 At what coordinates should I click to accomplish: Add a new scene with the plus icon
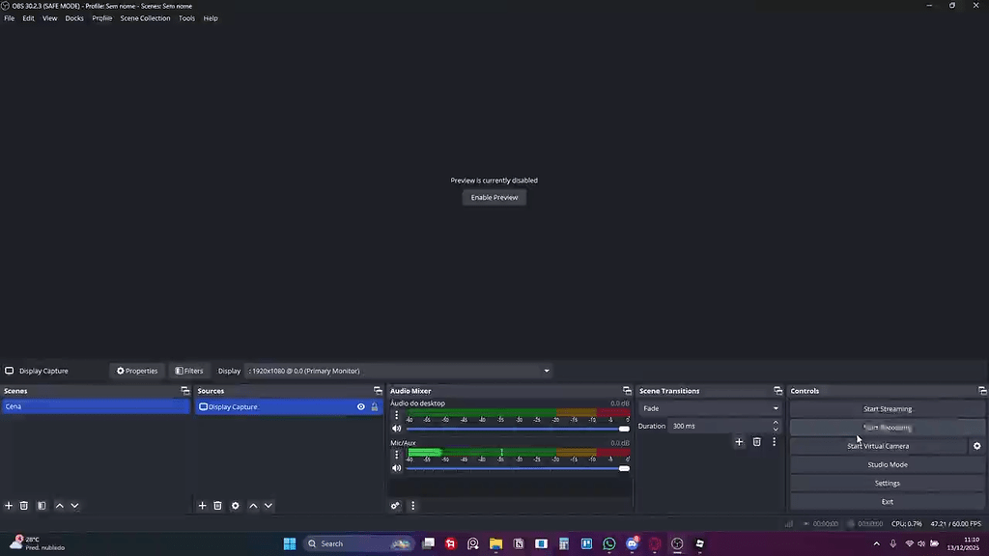tap(9, 505)
